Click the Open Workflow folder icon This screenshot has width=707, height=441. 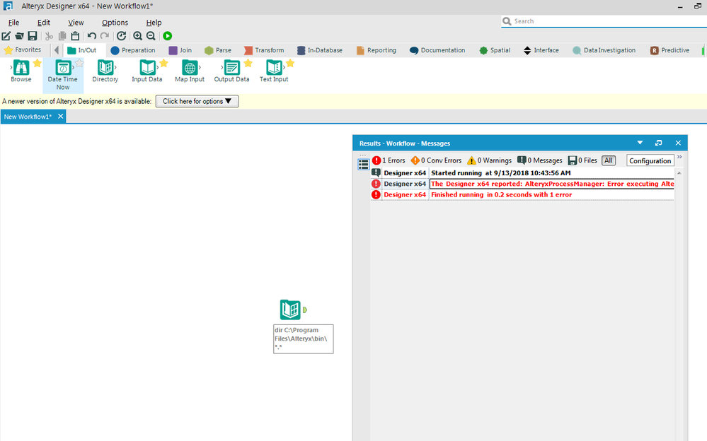[x=19, y=36]
